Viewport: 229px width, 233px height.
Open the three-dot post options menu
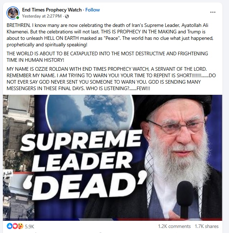point(212,12)
